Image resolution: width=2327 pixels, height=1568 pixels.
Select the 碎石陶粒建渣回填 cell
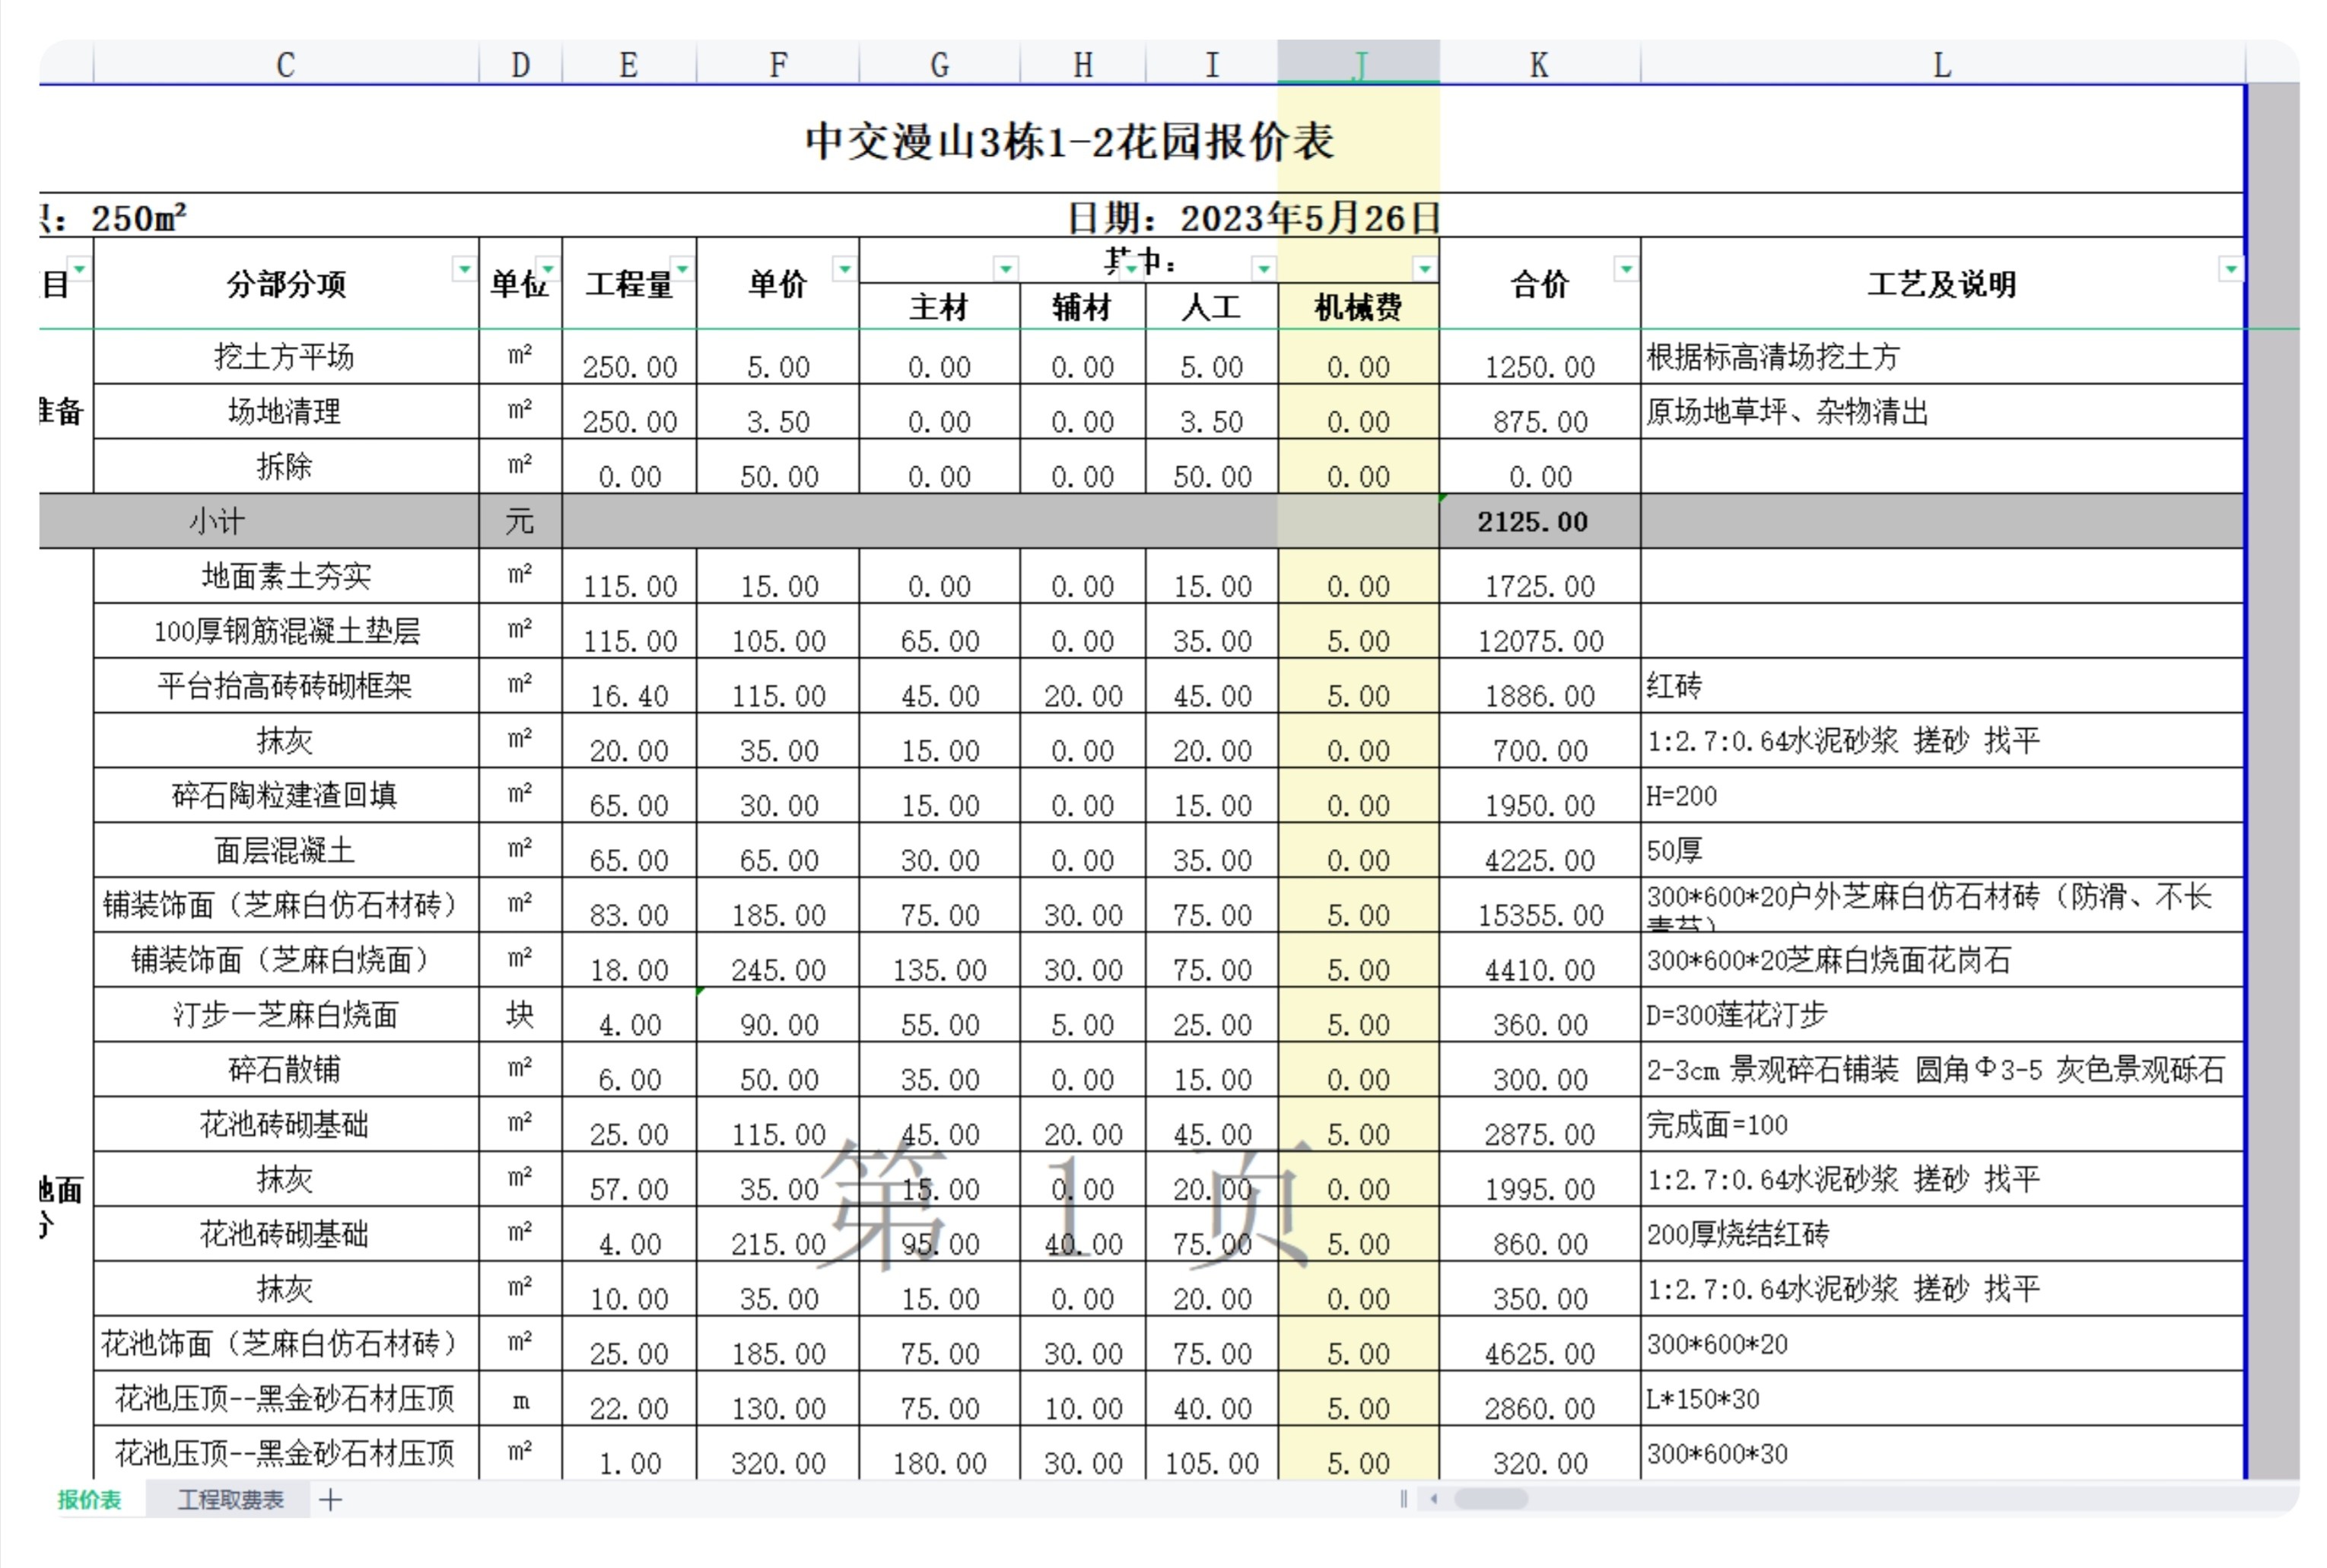pos(286,795)
